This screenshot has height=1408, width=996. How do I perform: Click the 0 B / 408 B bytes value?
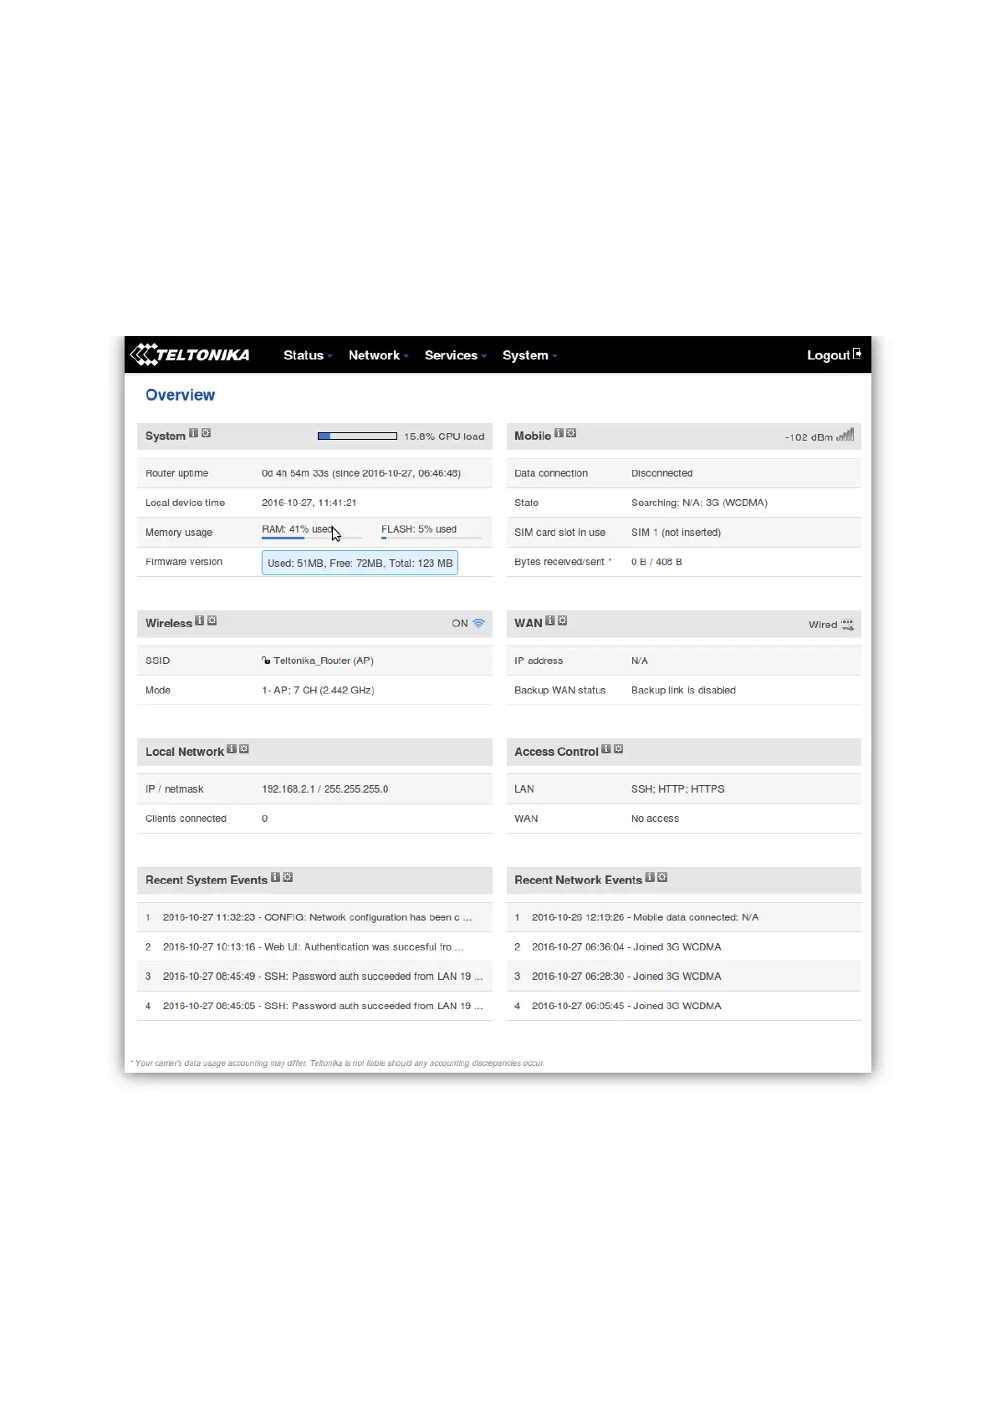coord(656,562)
